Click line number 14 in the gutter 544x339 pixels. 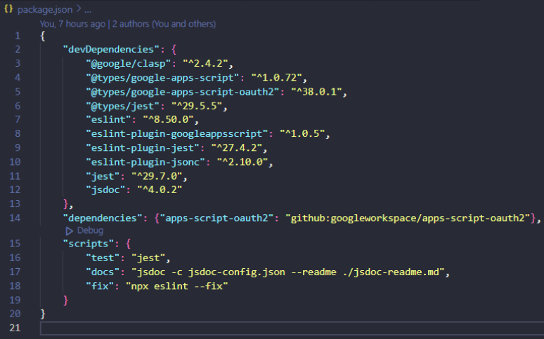click(15, 218)
